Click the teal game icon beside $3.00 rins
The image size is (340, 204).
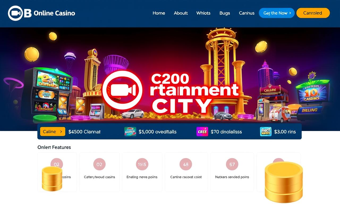(x=266, y=131)
